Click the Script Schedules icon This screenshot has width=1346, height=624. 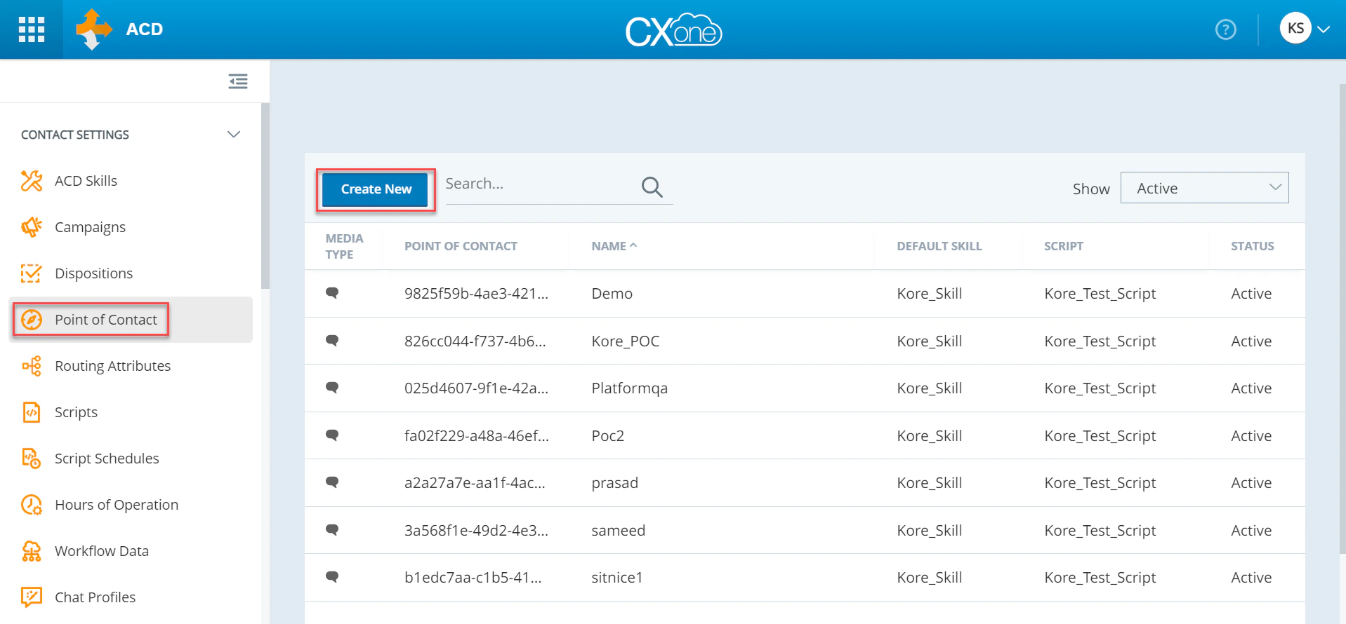[32, 459]
